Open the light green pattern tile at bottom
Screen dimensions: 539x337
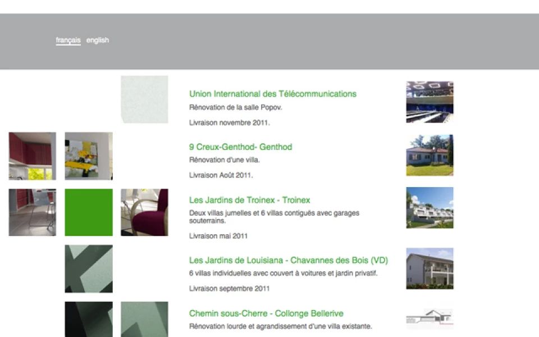click(x=144, y=319)
